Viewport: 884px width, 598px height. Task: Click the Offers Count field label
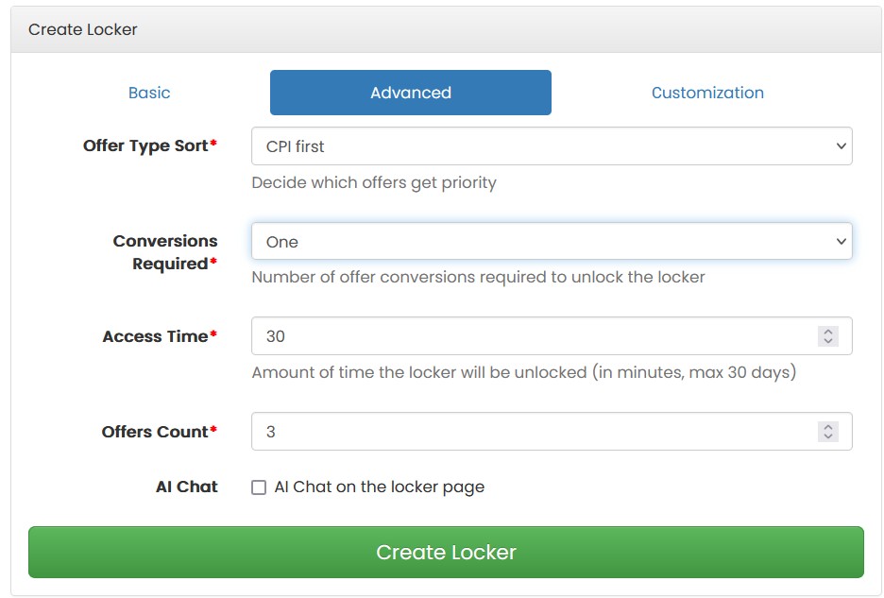(x=159, y=432)
